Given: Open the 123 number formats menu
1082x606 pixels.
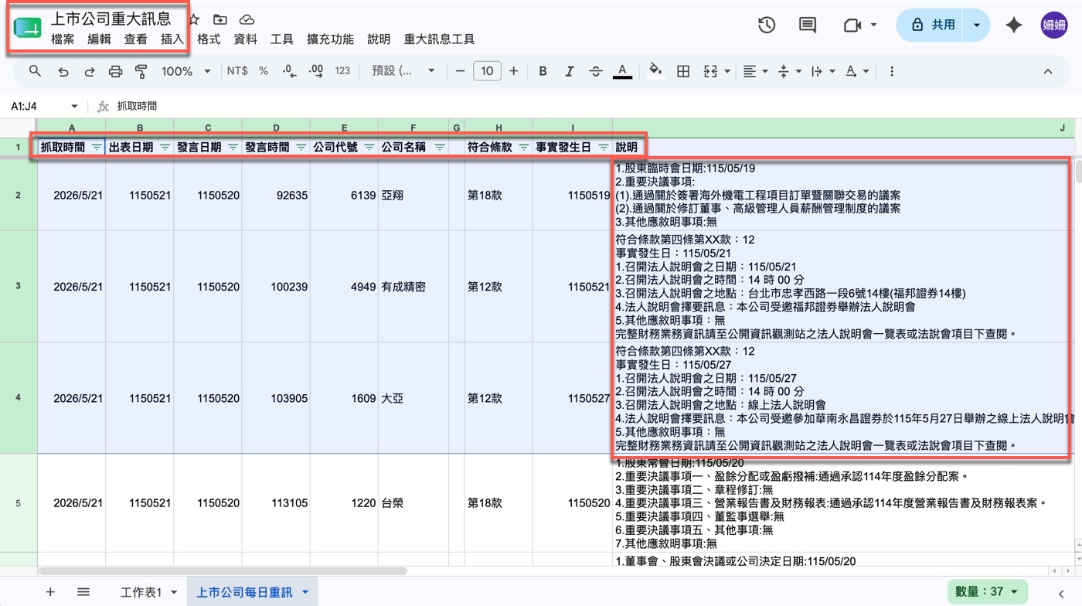Looking at the screenshot, I should 342,71.
